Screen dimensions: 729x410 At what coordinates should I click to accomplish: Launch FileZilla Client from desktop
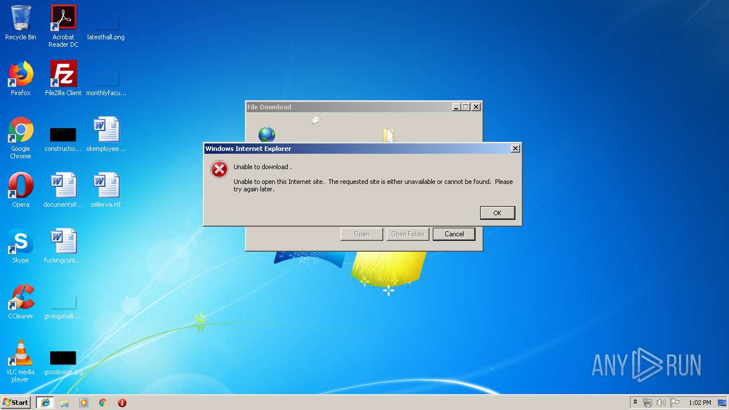(x=63, y=79)
